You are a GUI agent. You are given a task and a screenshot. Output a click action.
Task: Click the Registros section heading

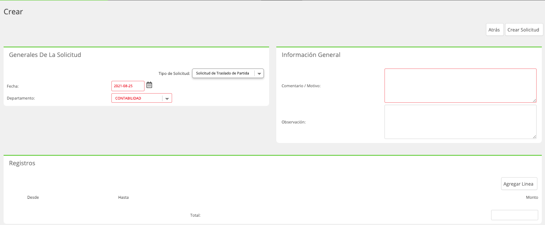[x=22, y=163]
